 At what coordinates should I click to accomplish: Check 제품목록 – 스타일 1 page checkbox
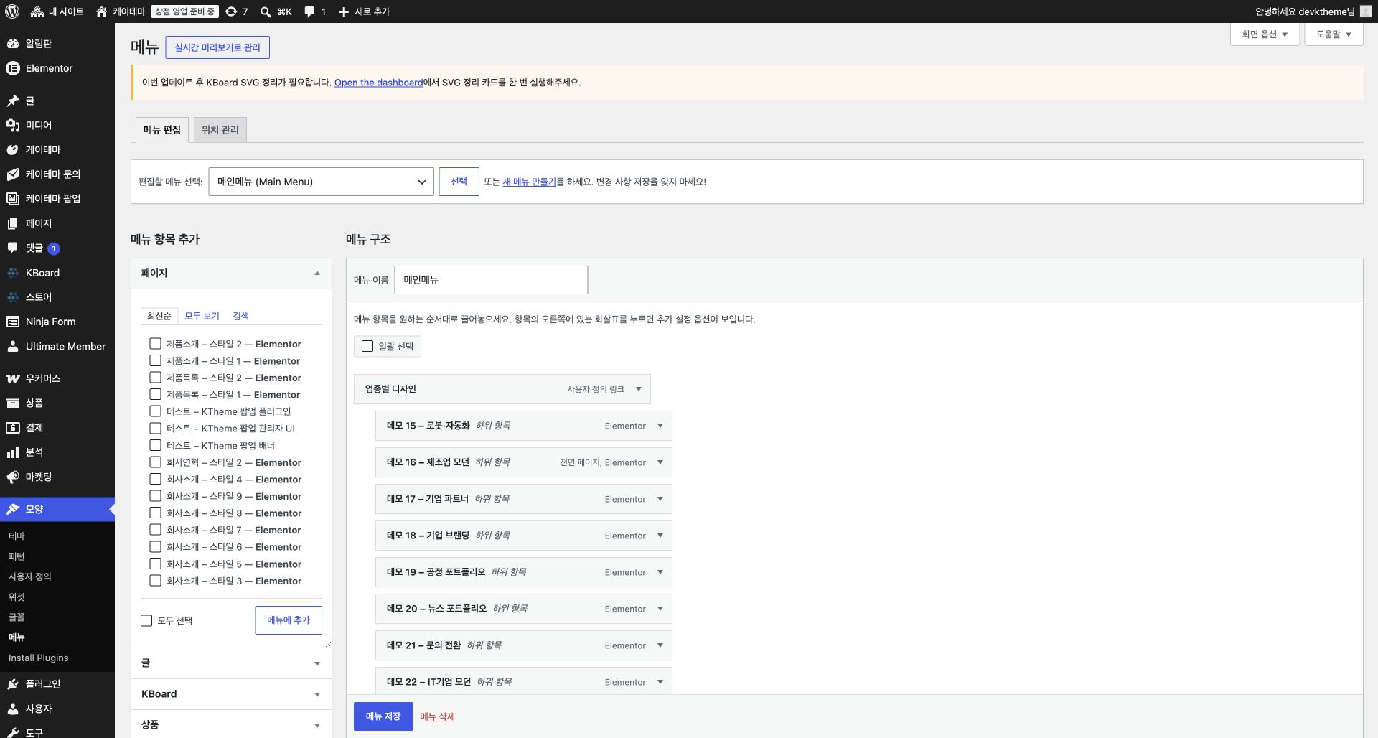pos(155,394)
